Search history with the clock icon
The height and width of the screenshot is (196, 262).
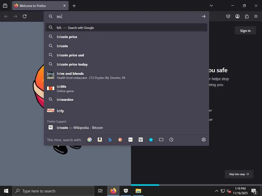(x=171, y=140)
